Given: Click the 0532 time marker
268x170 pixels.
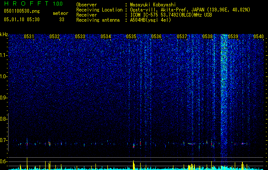Looking at the screenshot, I should point(55,36).
